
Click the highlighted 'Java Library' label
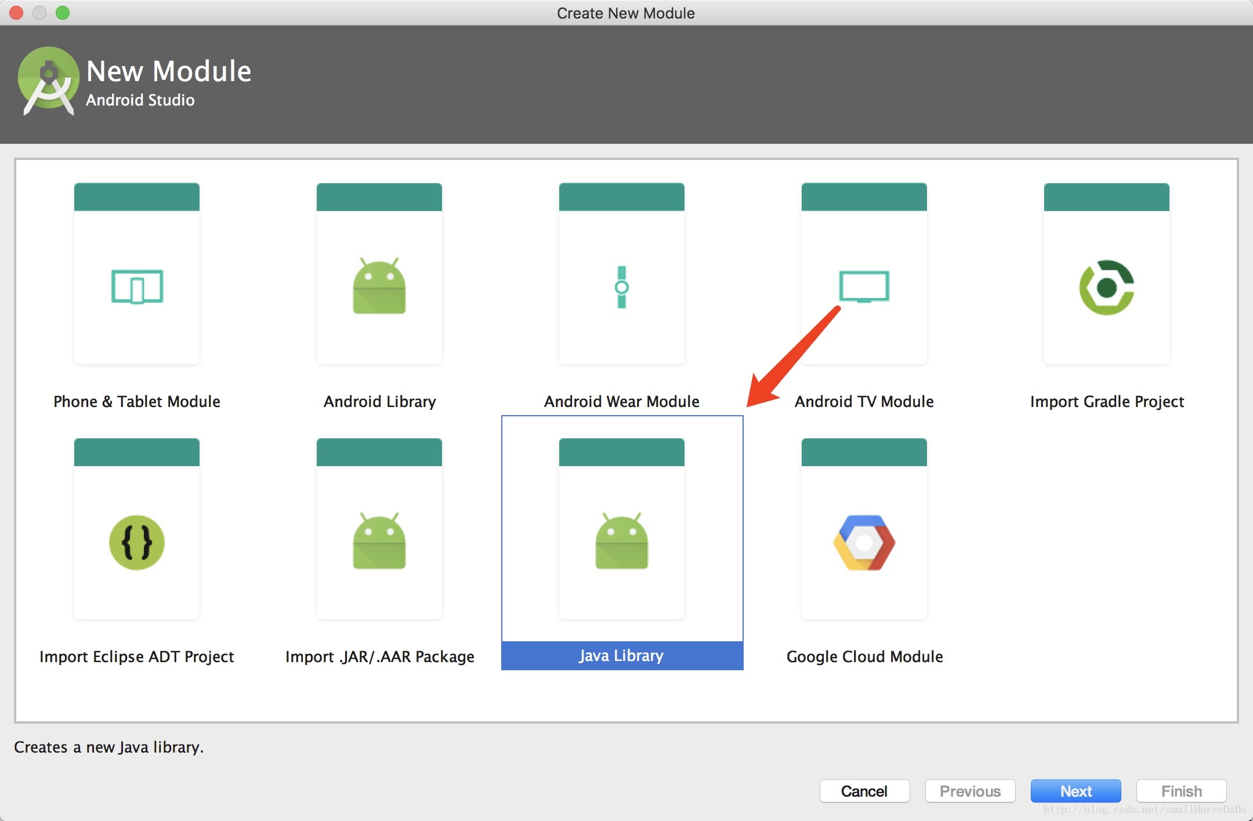[622, 656]
